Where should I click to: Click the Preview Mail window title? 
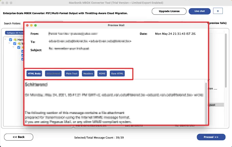coord(116,25)
